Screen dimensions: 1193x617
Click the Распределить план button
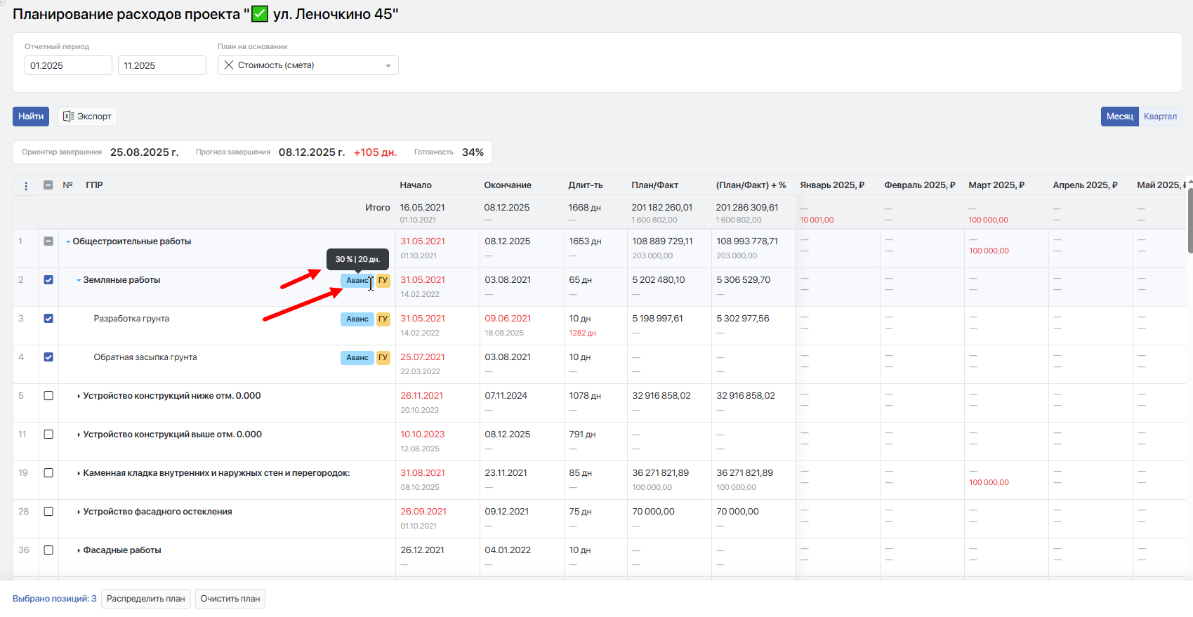point(145,599)
